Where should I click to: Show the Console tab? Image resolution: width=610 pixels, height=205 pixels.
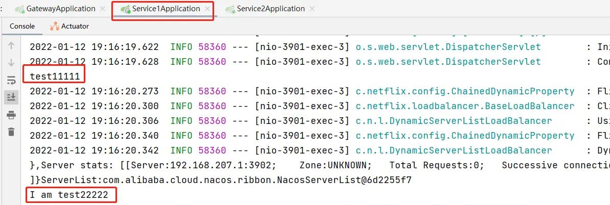point(22,26)
